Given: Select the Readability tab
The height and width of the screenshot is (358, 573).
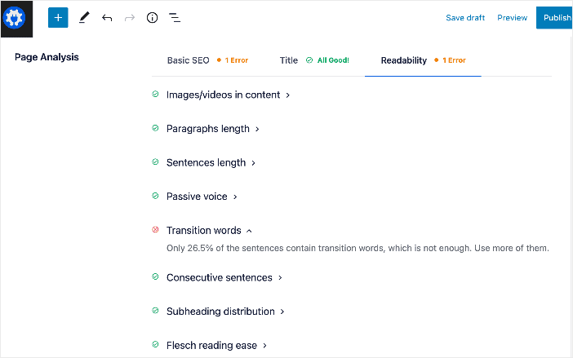Looking at the screenshot, I should 404,60.
